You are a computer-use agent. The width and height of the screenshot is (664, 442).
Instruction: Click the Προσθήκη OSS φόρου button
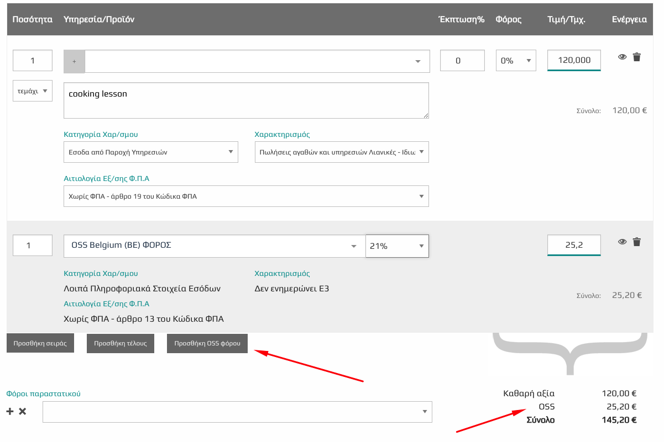(x=207, y=343)
